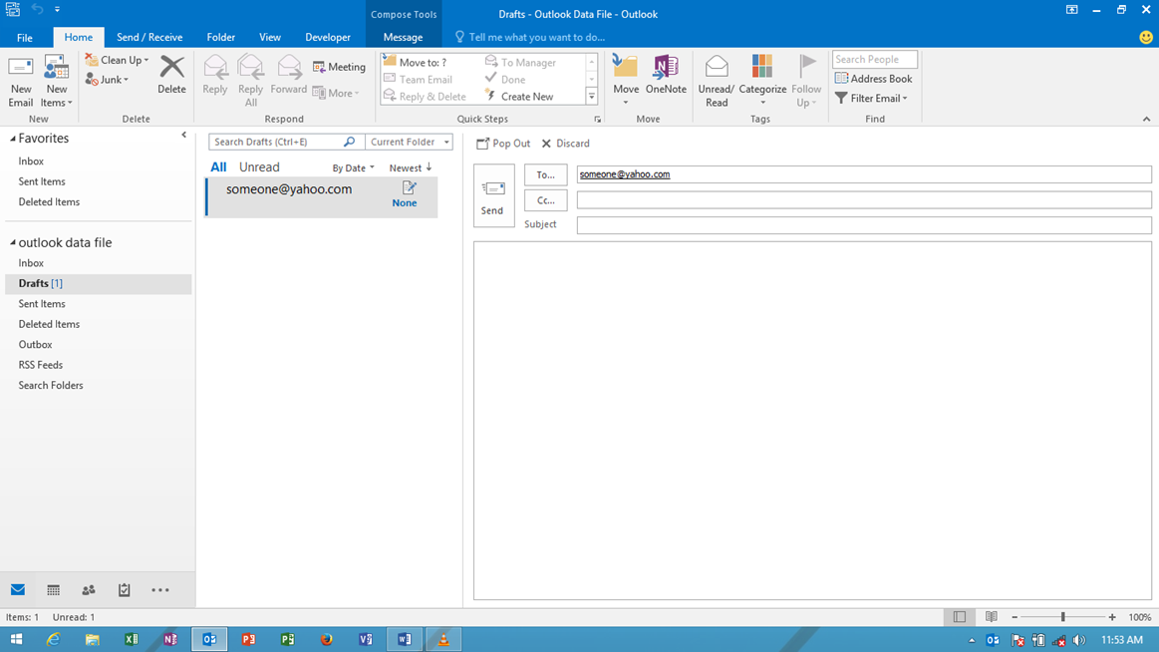
Task: Create a New Email message
Action: pyautogui.click(x=20, y=78)
